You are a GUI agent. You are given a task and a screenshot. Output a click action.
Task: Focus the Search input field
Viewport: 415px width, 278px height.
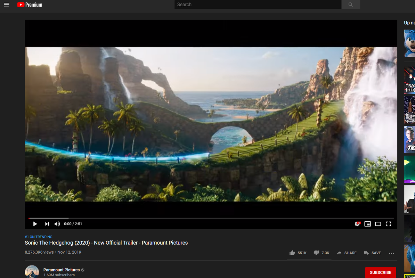[258, 5]
